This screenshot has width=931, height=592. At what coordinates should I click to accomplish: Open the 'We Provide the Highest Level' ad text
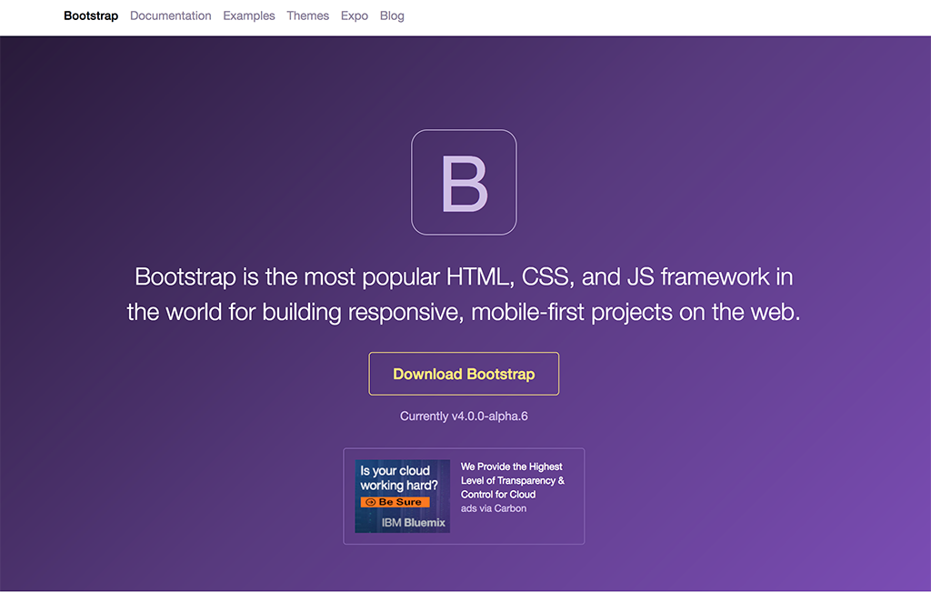click(513, 480)
